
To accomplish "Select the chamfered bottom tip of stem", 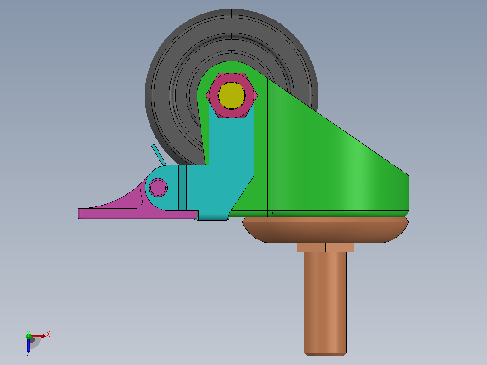I will tap(325, 355).
